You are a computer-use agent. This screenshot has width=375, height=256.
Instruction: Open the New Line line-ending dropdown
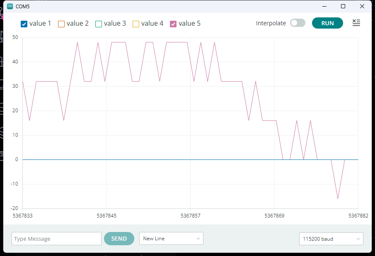171,239
